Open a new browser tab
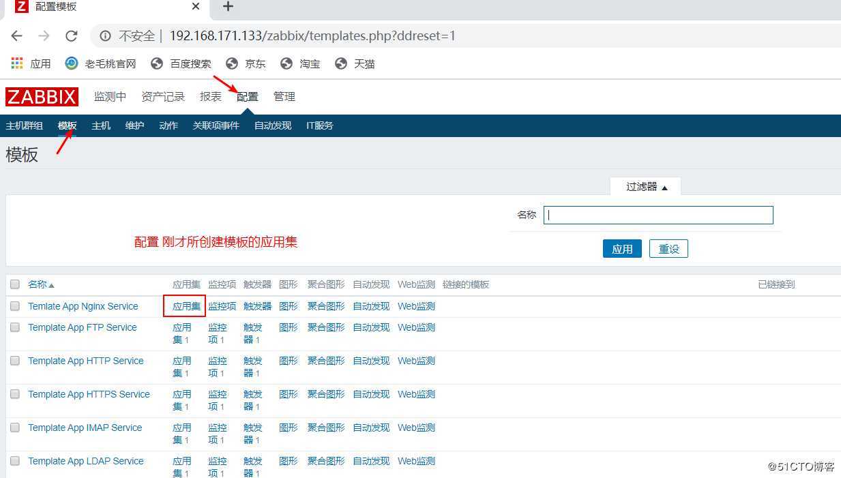This screenshot has height=478, width=841. click(x=227, y=8)
